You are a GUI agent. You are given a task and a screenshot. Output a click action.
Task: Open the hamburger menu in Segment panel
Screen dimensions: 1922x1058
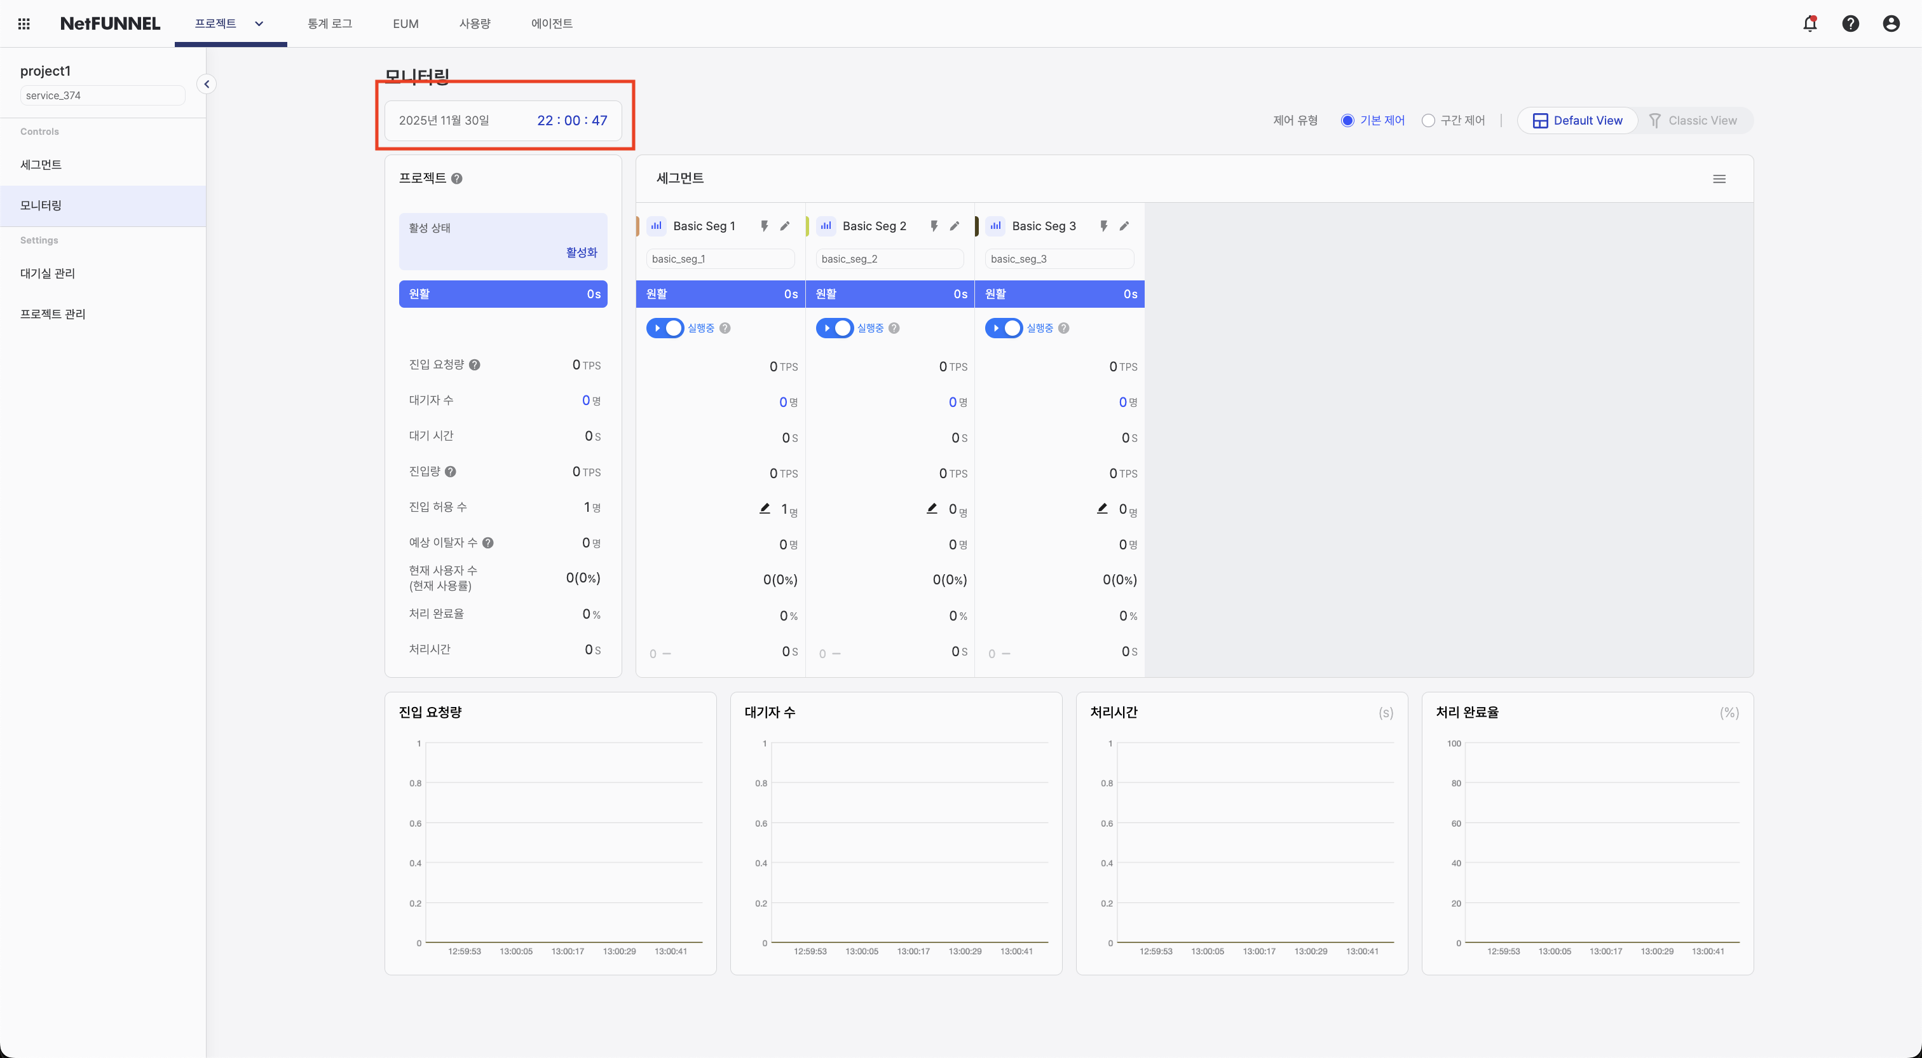tap(1719, 179)
